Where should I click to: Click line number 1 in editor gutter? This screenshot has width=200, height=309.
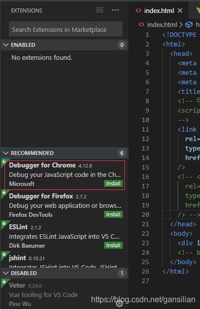[147, 35]
